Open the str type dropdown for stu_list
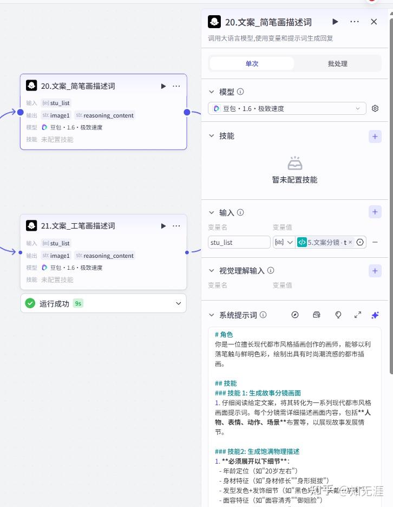The height and width of the screenshot is (507, 393). coord(284,242)
